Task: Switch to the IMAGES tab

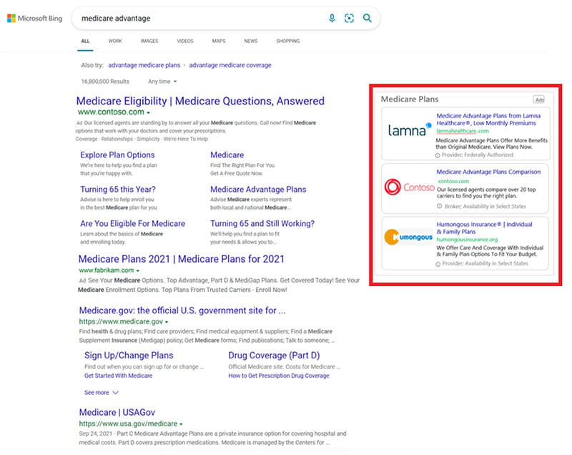Action: (x=149, y=41)
